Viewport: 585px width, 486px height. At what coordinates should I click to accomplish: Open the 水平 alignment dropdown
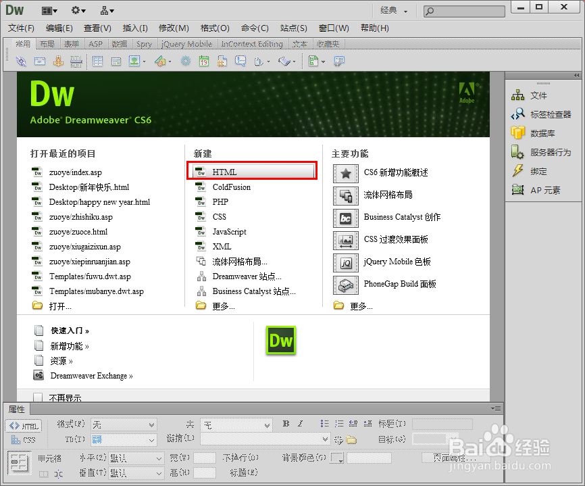(x=136, y=458)
